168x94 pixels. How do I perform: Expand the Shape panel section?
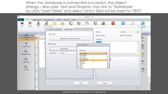pyautogui.click(x=26, y=35)
